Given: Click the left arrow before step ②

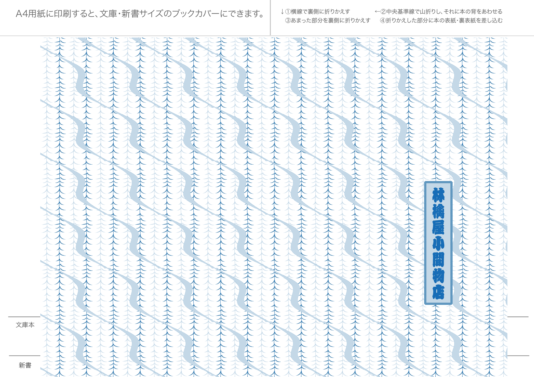Looking at the screenshot, I should click(377, 12).
